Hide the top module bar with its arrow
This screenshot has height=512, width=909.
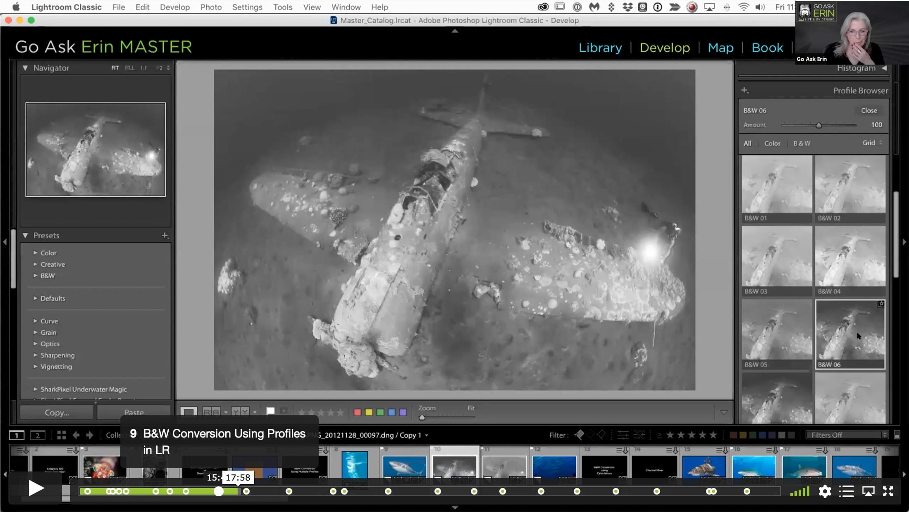pos(455,31)
